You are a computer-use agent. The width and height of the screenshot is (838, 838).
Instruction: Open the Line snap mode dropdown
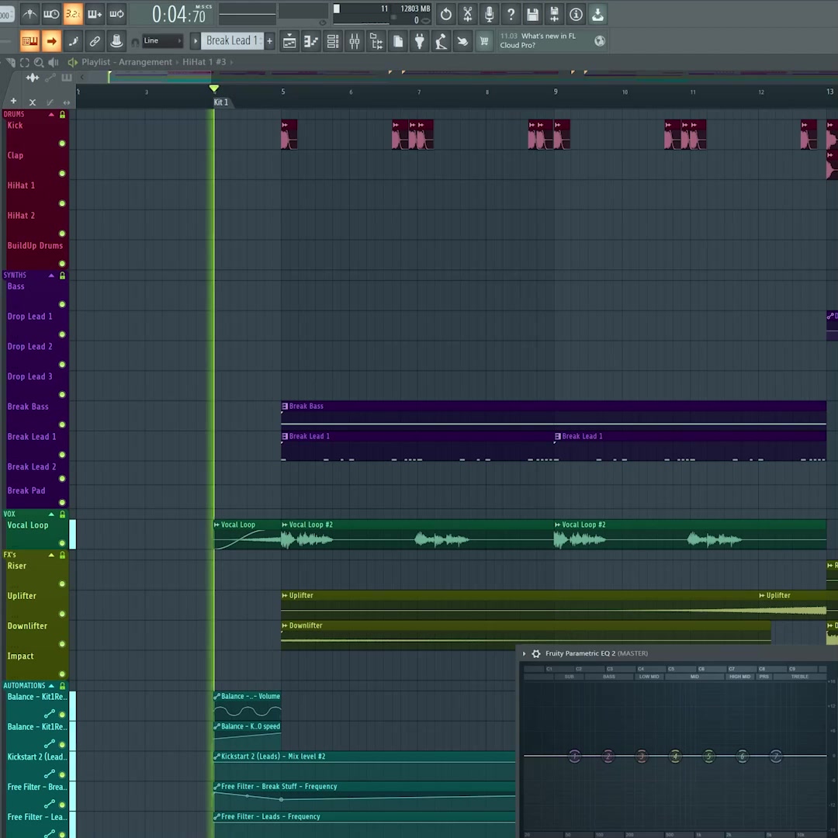coord(162,40)
